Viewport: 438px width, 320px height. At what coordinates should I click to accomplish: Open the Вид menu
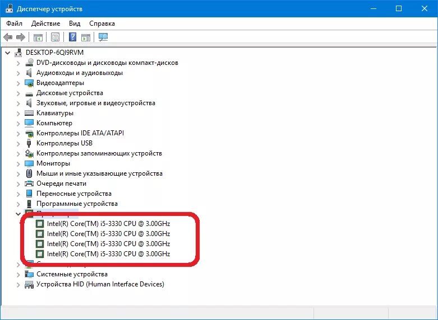pos(75,23)
